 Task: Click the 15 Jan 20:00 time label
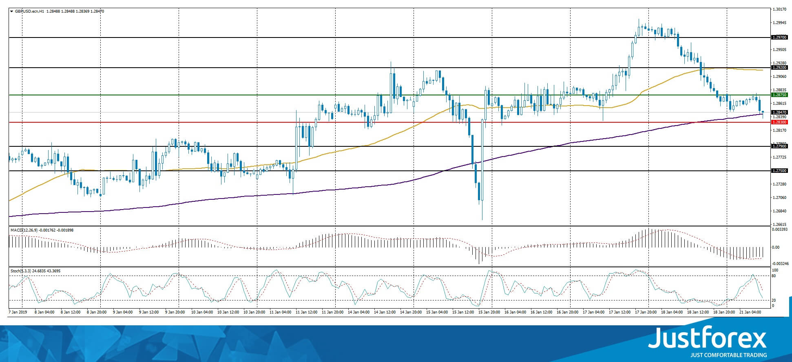click(x=490, y=313)
